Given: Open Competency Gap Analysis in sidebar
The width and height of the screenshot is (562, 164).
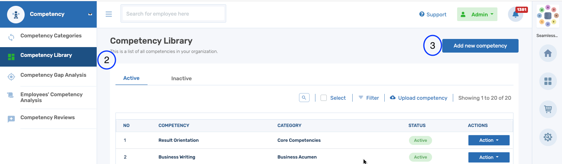Looking at the screenshot, I should [53, 75].
